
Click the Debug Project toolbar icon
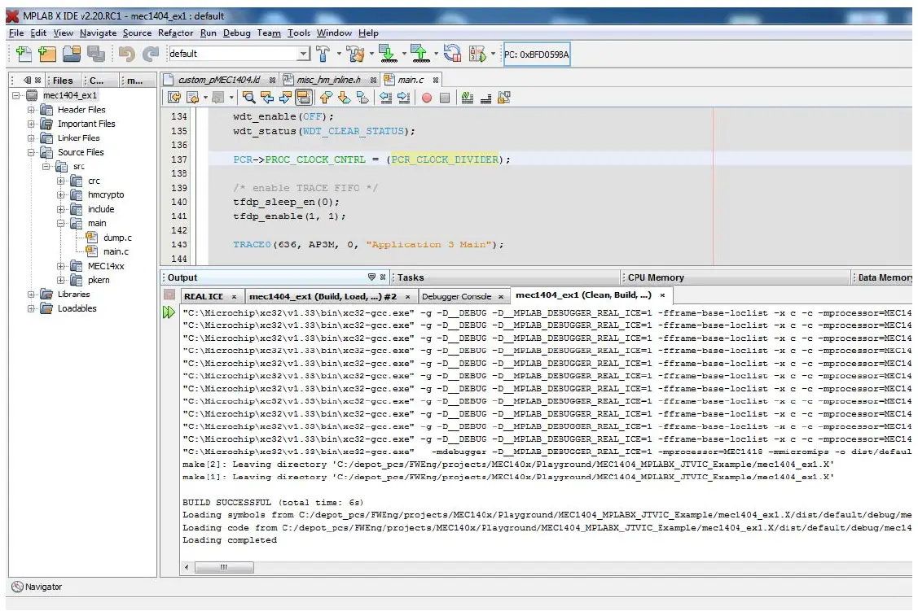pos(477,54)
